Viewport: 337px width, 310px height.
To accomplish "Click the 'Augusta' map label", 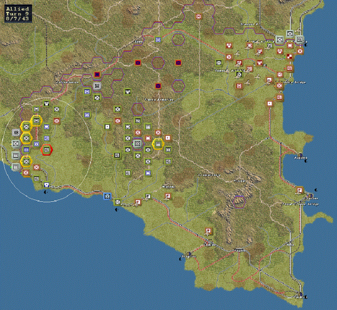I will [301, 158].
